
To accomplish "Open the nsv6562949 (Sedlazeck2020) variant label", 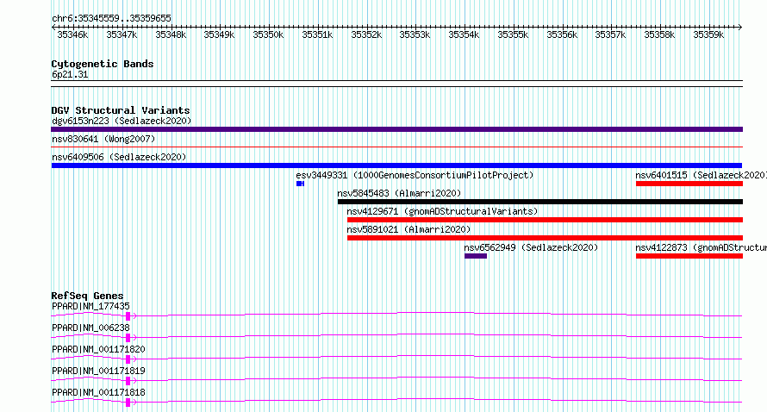I will click(x=531, y=247).
